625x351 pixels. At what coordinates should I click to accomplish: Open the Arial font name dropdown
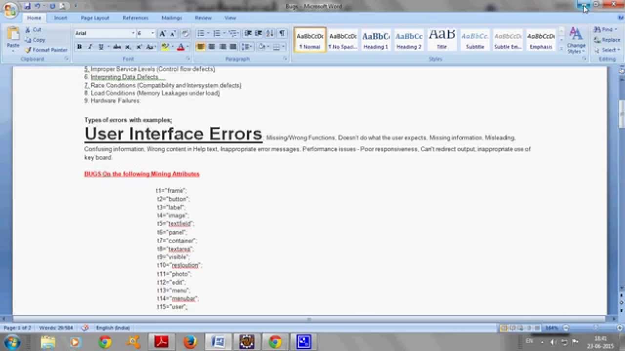pyautogui.click(x=133, y=34)
